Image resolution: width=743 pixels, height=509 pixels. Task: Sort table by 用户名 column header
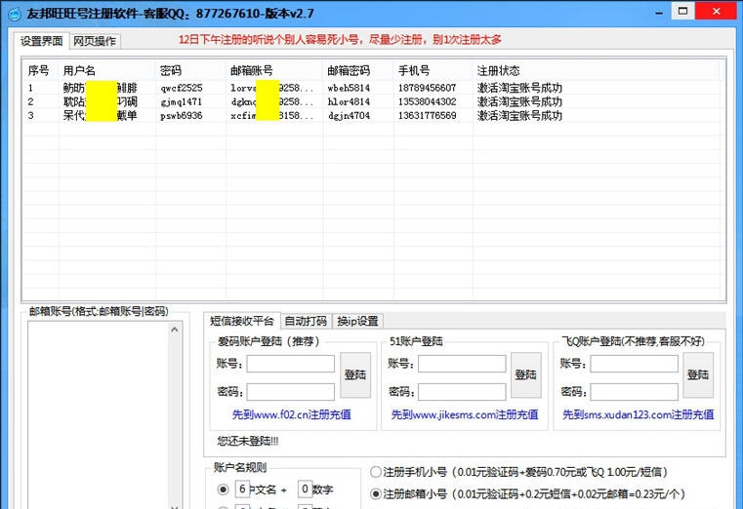point(80,71)
